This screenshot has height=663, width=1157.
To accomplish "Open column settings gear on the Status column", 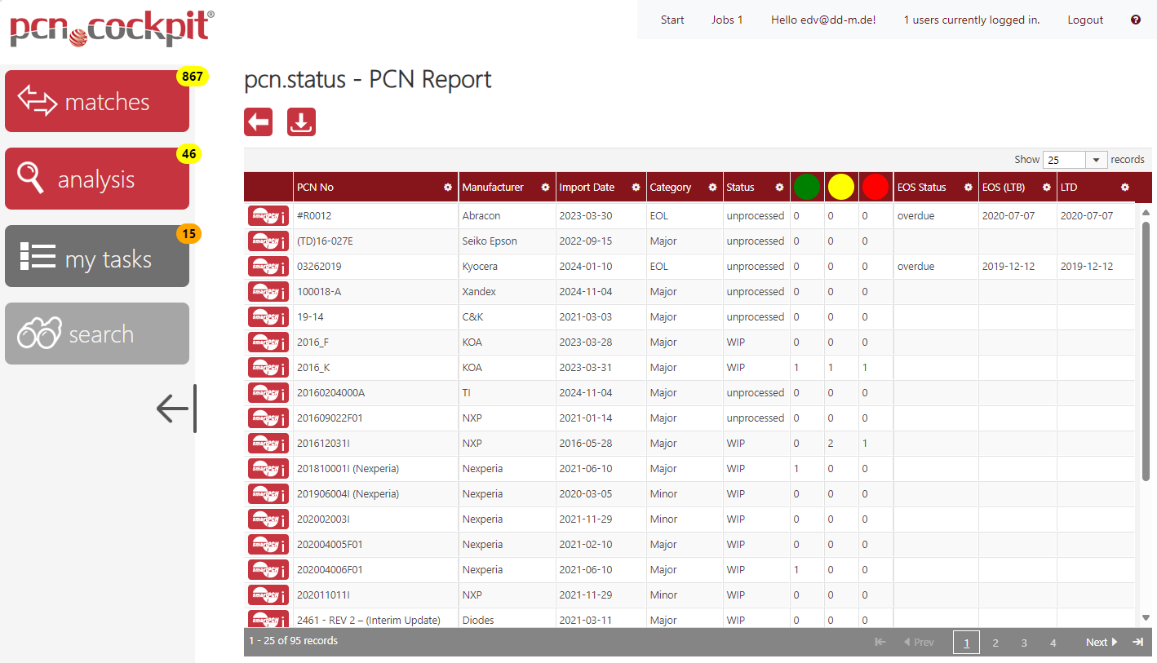I will [779, 187].
